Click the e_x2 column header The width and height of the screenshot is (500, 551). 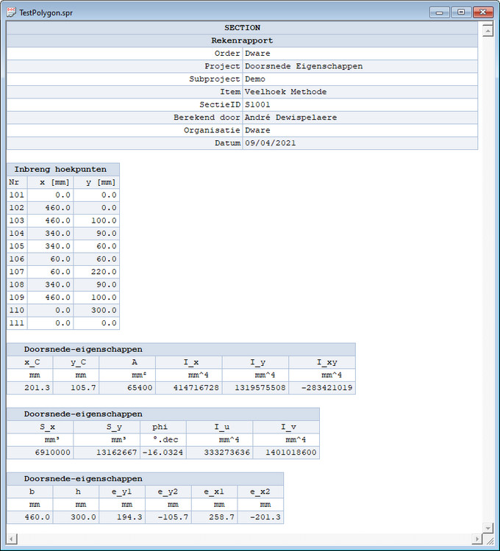(260, 491)
